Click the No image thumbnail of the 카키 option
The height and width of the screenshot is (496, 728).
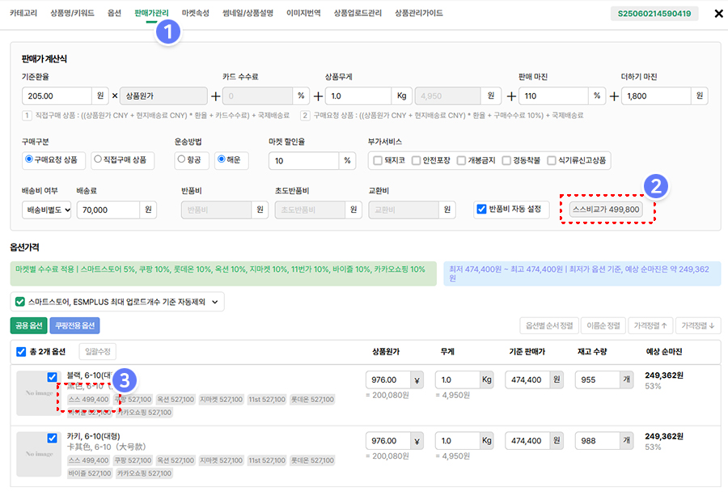(x=38, y=453)
